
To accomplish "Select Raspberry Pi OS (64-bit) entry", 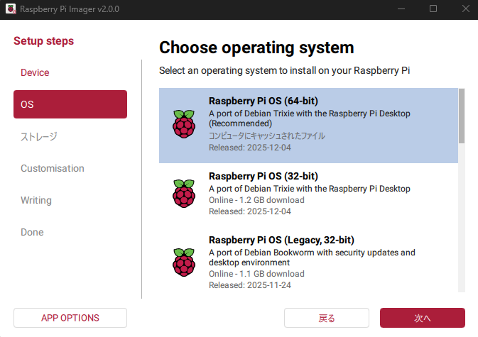I will (308, 125).
